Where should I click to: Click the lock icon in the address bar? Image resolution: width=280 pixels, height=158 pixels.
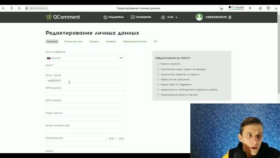(x=27, y=8)
